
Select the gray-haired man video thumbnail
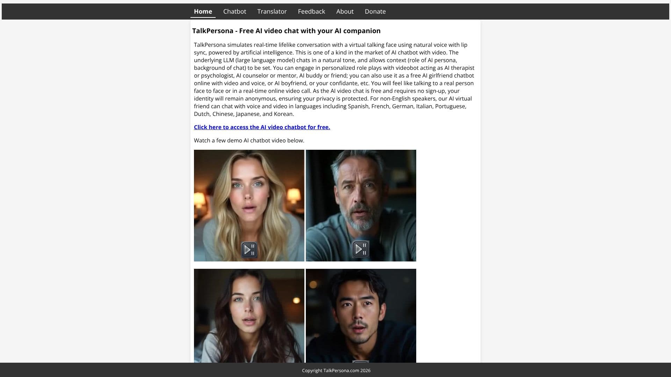361,206
